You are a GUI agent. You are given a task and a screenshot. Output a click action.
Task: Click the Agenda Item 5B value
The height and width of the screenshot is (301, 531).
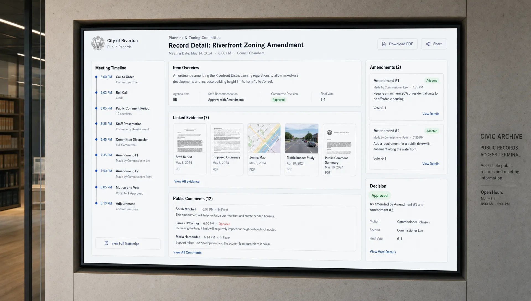click(175, 100)
